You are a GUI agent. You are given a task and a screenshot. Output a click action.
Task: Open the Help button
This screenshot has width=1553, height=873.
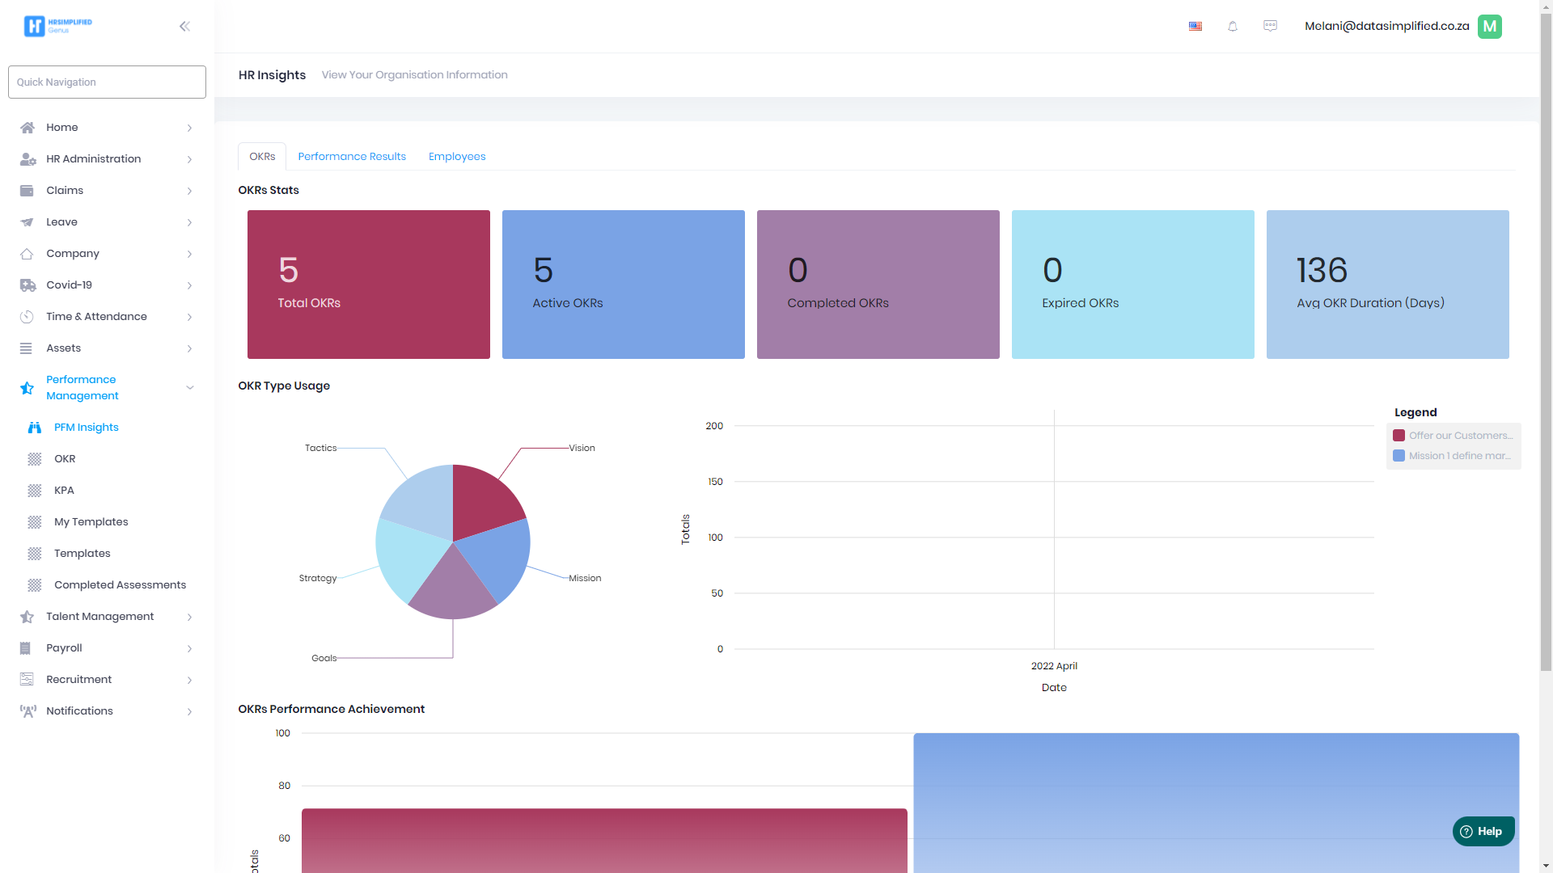click(x=1483, y=831)
